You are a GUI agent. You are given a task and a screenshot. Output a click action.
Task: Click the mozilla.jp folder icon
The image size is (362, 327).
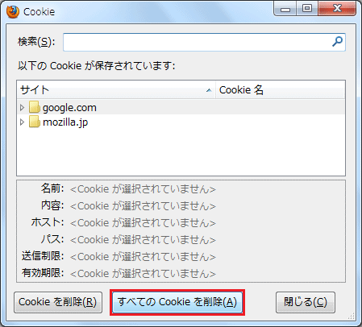coord(35,122)
